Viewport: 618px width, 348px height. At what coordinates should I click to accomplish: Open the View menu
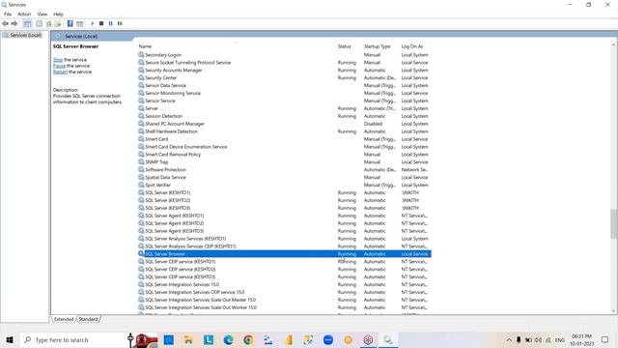click(x=42, y=14)
